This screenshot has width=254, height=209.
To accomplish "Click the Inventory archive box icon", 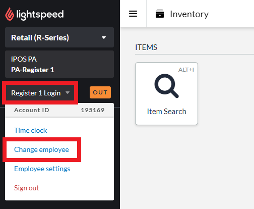I will pyautogui.click(x=160, y=14).
